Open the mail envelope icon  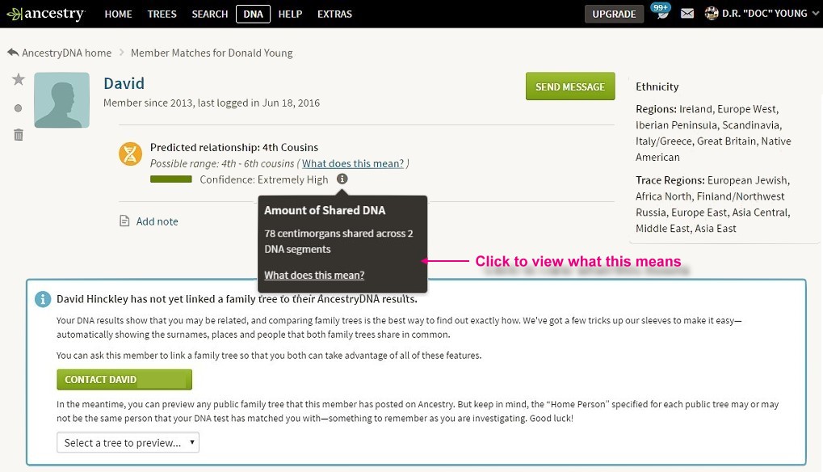click(687, 14)
